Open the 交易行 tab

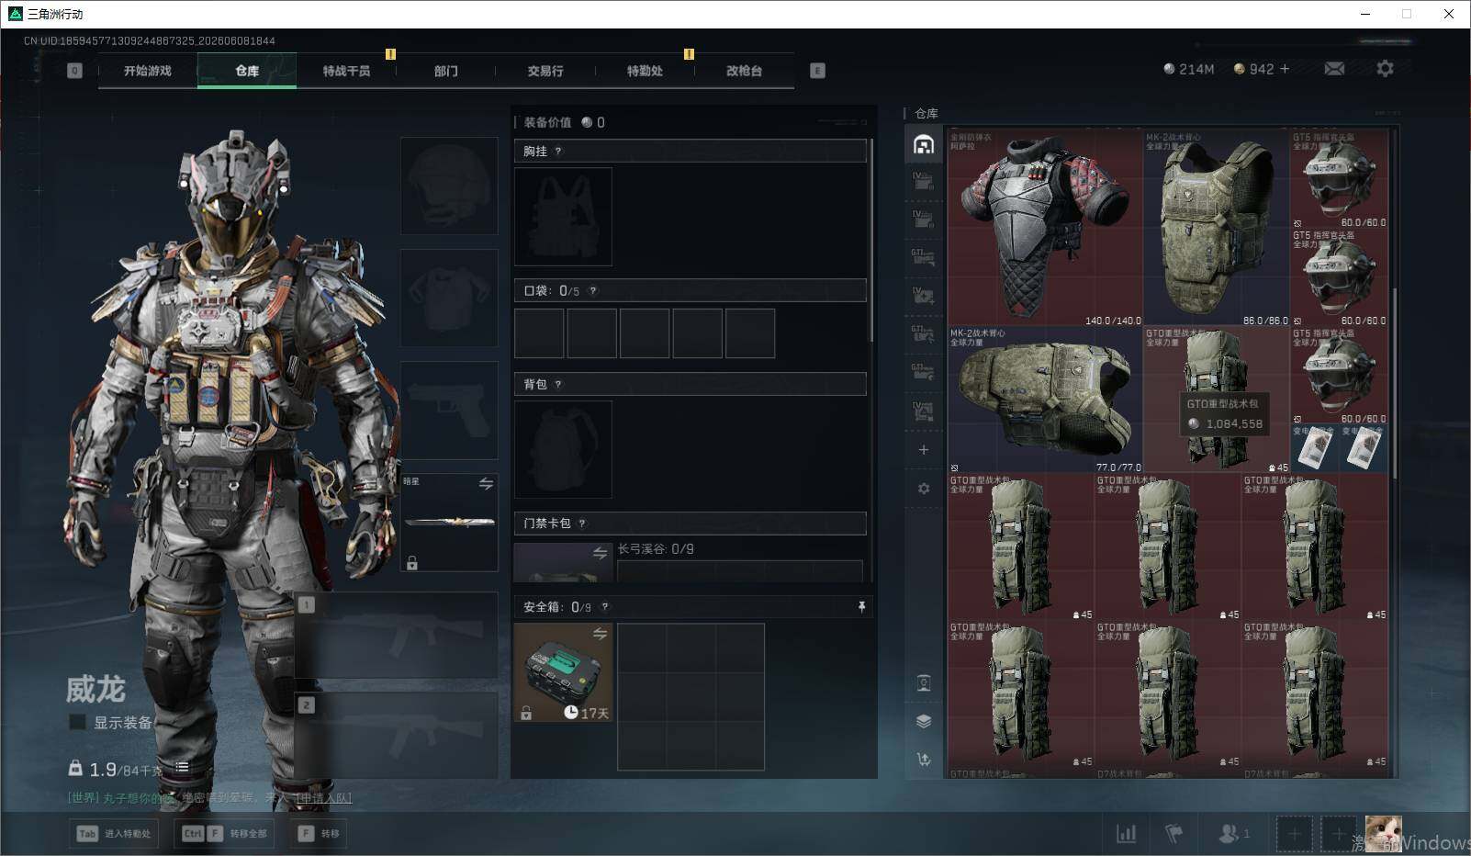(x=545, y=71)
